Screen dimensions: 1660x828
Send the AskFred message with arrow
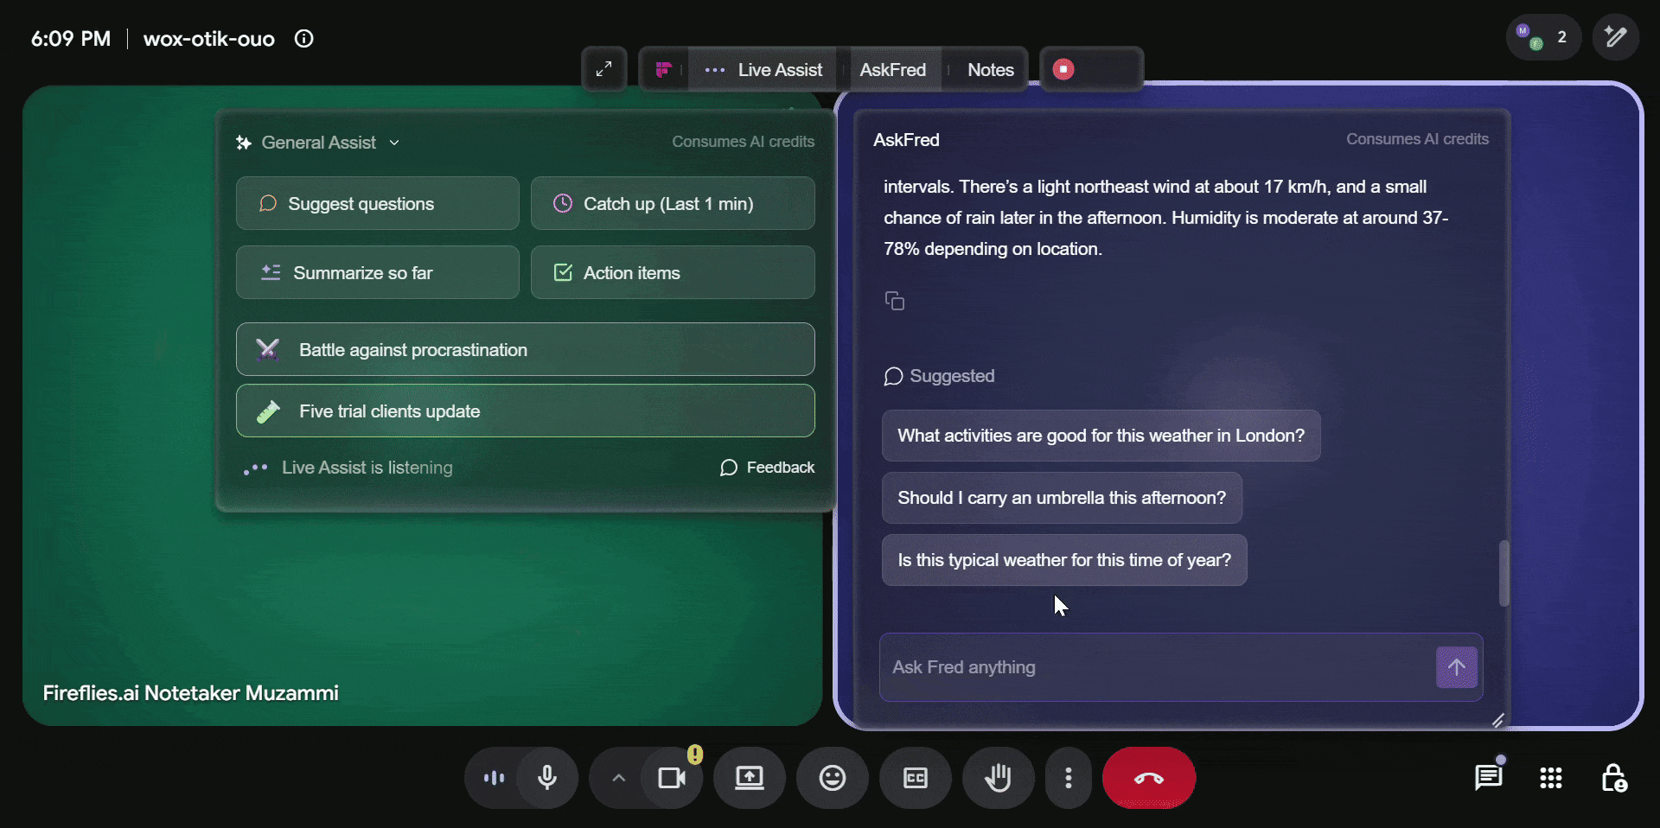1457,667
